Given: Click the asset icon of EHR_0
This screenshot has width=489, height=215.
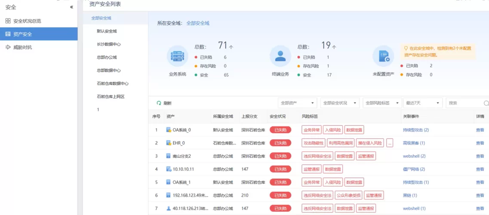Looking at the screenshot, I should [x=169, y=143].
